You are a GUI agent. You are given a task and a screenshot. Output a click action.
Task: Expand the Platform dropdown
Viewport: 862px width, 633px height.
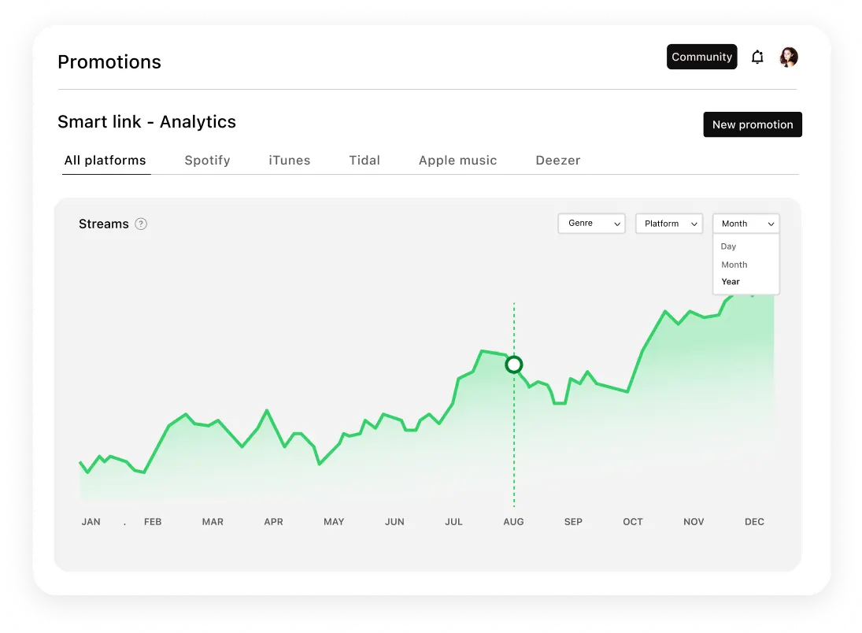[x=668, y=224]
